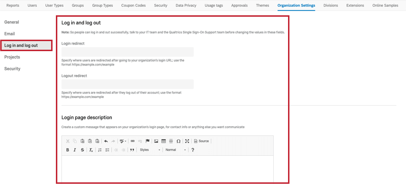The width and height of the screenshot is (406, 184).
Task: Toggle italic formatting
Action: click(75, 150)
